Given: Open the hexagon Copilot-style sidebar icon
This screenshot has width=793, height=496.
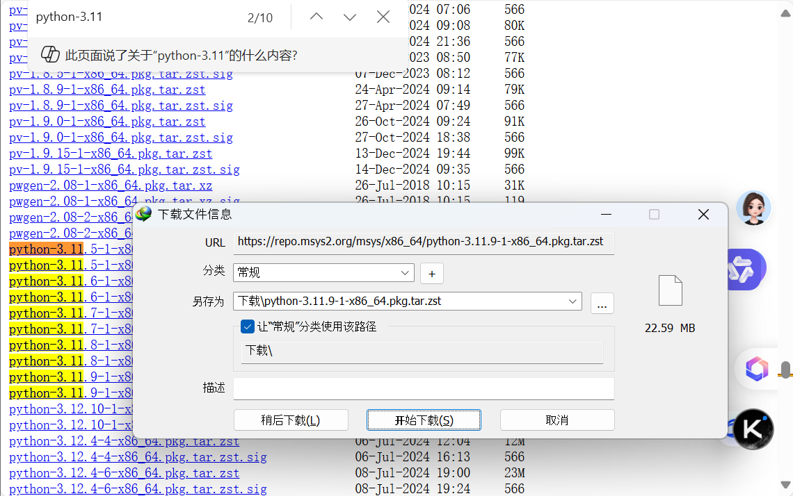Looking at the screenshot, I should (x=757, y=369).
